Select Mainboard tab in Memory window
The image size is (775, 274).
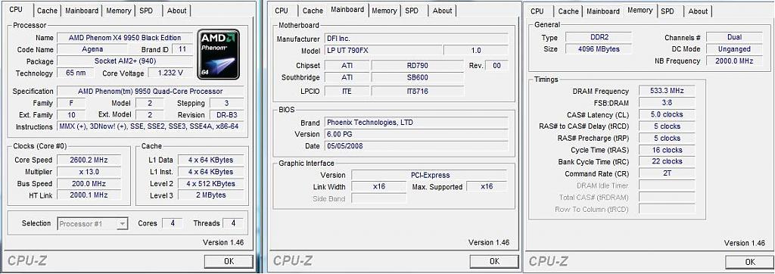click(603, 11)
